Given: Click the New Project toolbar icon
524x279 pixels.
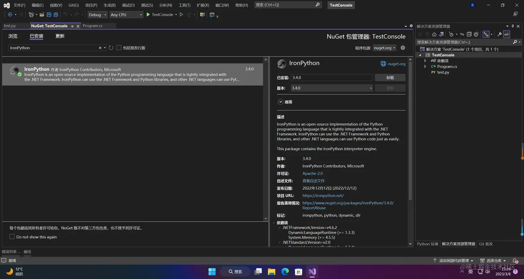Looking at the screenshot, I should [x=31, y=15].
